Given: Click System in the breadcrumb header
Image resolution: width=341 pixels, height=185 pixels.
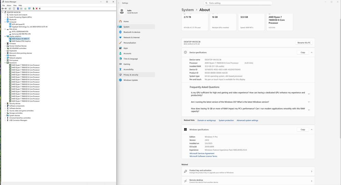Looking at the screenshot, I should point(188,10).
